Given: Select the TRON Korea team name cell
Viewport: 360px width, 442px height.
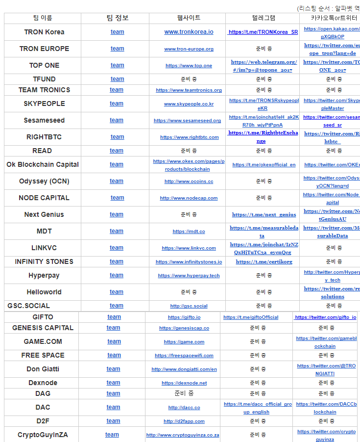Looking at the screenshot, I should pyautogui.click(x=43, y=32).
